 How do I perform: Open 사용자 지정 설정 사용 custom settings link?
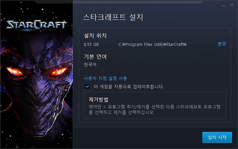pyautogui.click(x=105, y=78)
